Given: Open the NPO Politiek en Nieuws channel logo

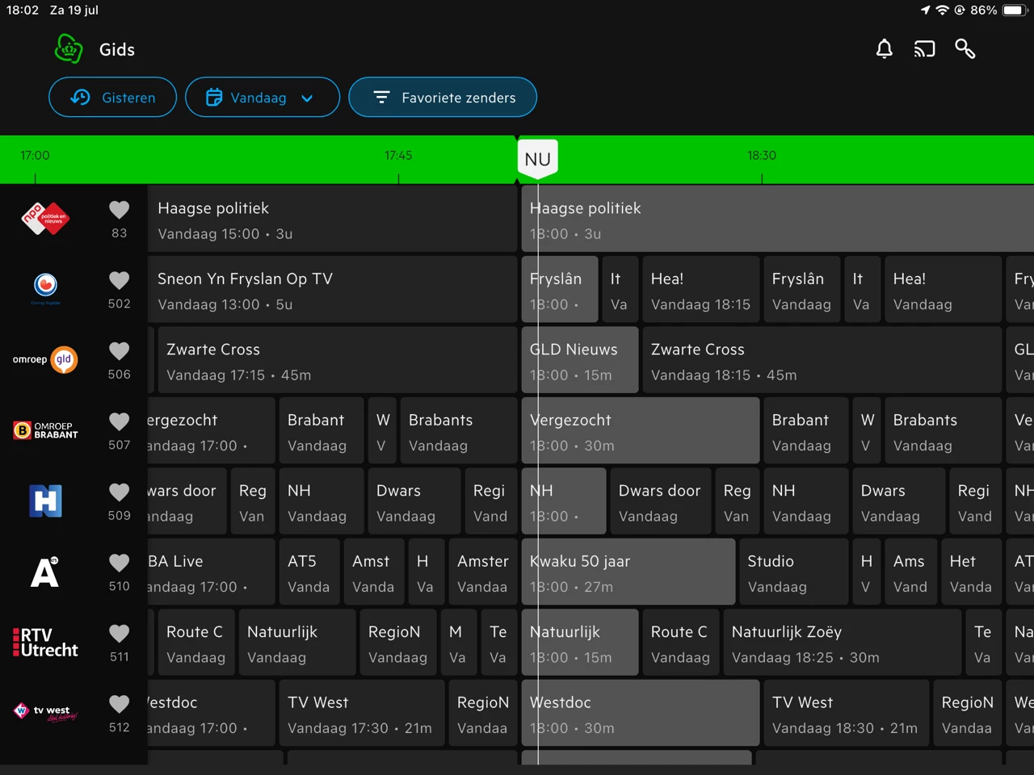Looking at the screenshot, I should (45, 219).
